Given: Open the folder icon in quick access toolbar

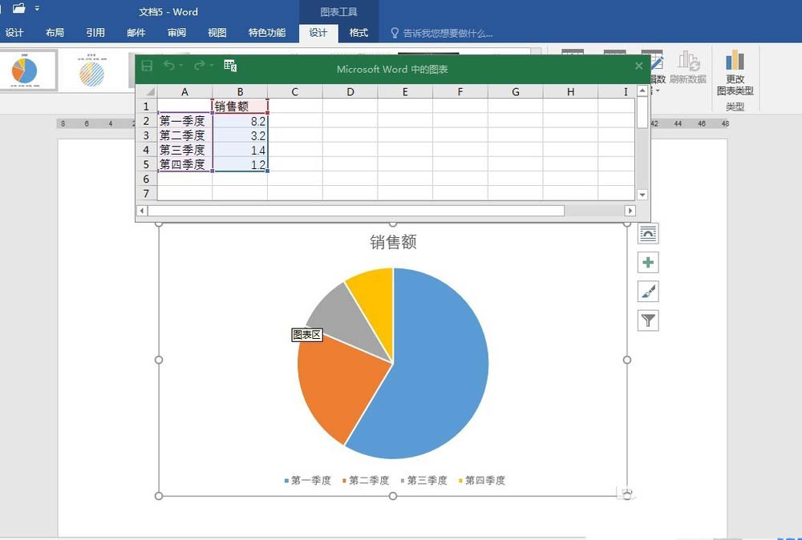Looking at the screenshot, I should (x=19, y=8).
